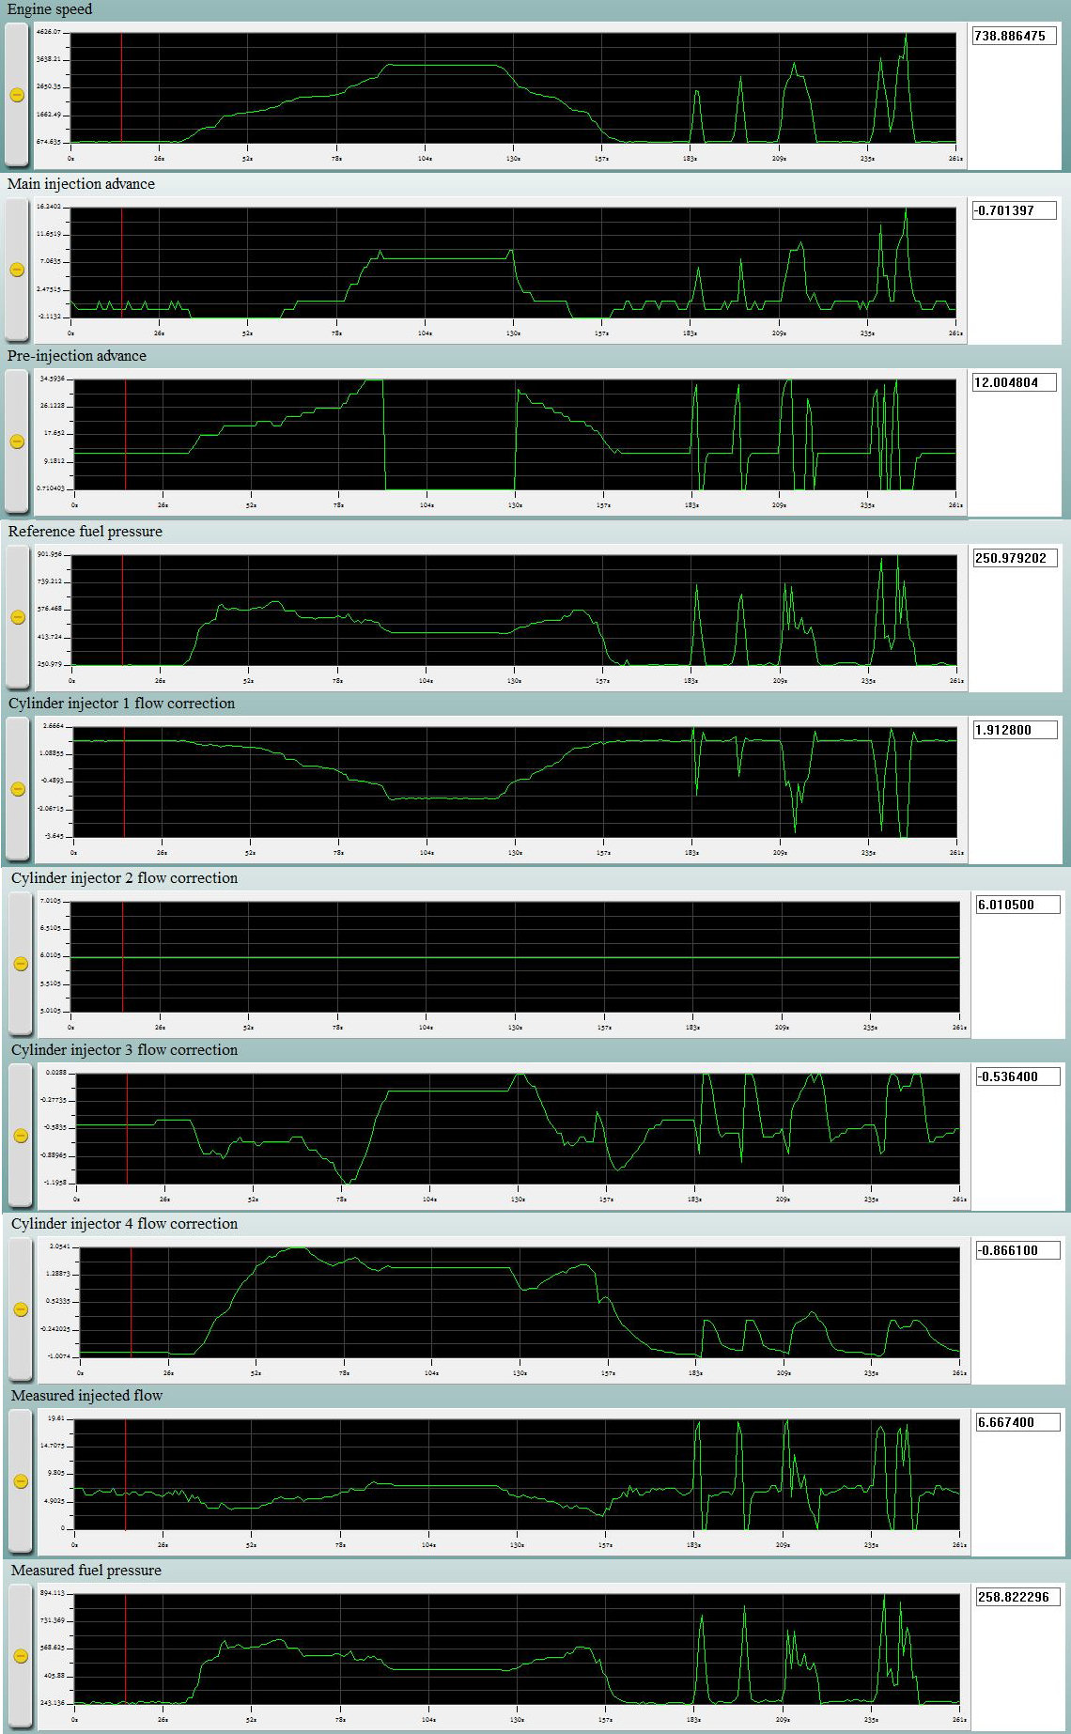
Task: Collapse the Main injection advance graph
Action: [17, 270]
